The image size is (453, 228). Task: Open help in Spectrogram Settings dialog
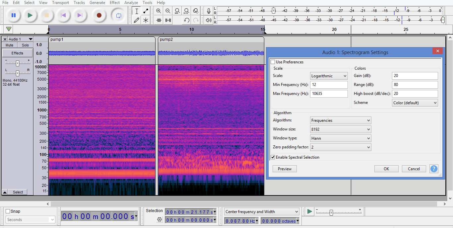tap(434, 169)
